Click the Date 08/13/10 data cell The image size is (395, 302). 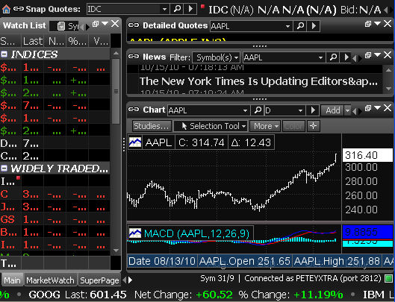pyautogui.click(x=162, y=261)
